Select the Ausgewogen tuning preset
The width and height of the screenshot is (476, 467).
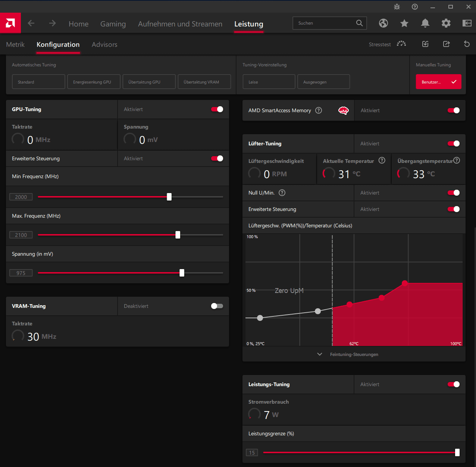pyautogui.click(x=323, y=82)
